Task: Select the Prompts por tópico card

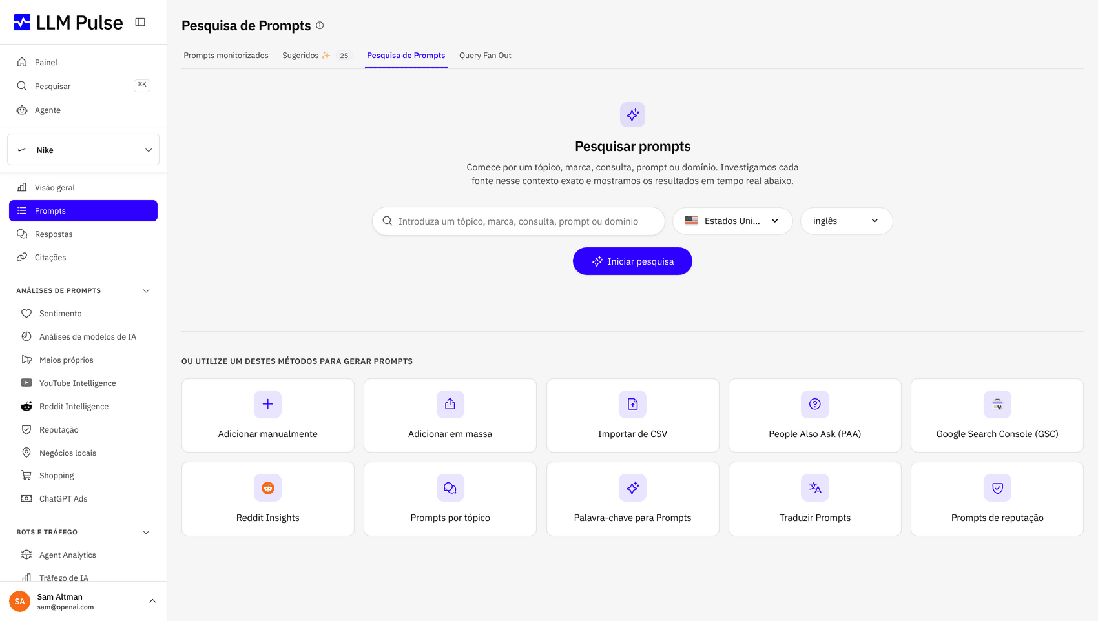Action: click(450, 499)
